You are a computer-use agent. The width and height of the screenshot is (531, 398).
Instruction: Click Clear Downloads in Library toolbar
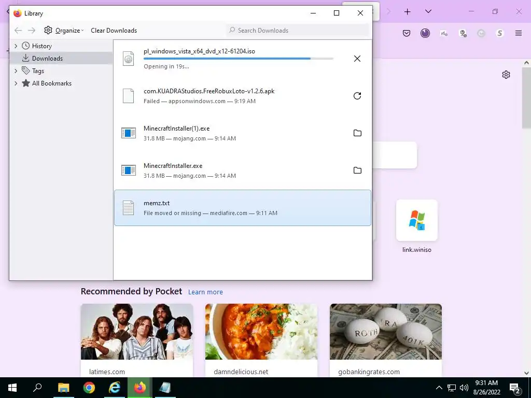tap(114, 31)
